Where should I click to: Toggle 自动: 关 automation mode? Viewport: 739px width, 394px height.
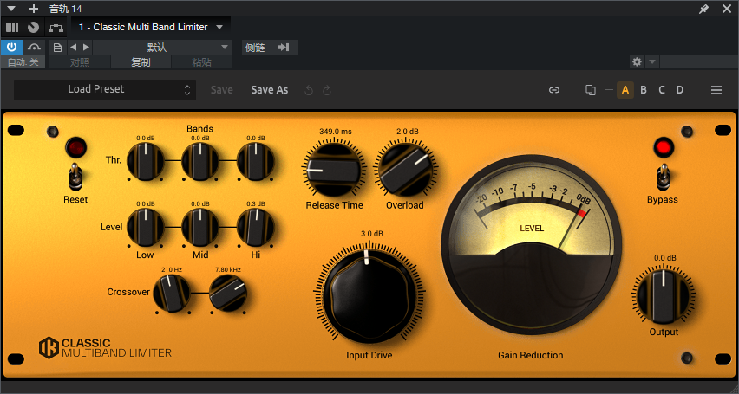tap(23, 62)
